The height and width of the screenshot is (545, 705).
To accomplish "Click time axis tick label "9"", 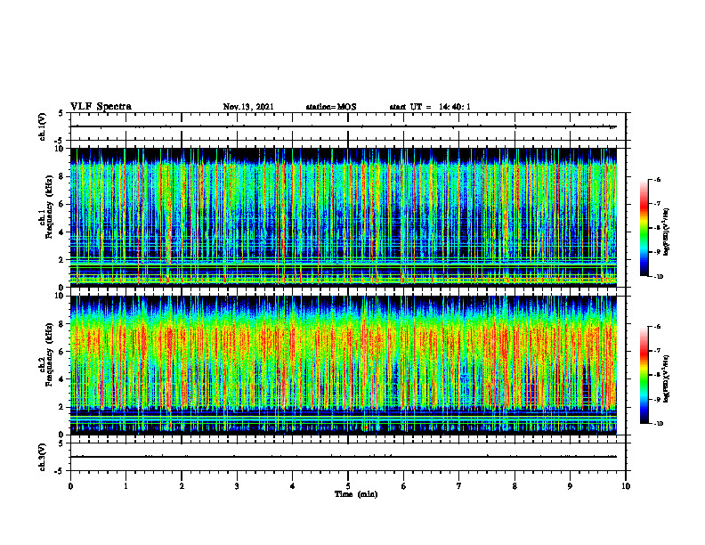I will click(x=570, y=486).
